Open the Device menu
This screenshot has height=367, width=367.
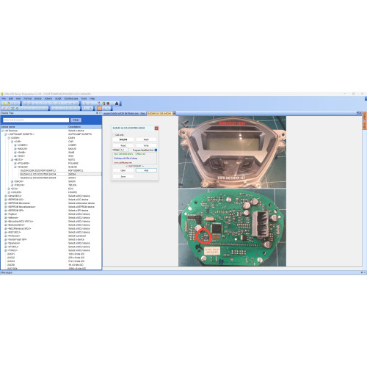(38, 98)
